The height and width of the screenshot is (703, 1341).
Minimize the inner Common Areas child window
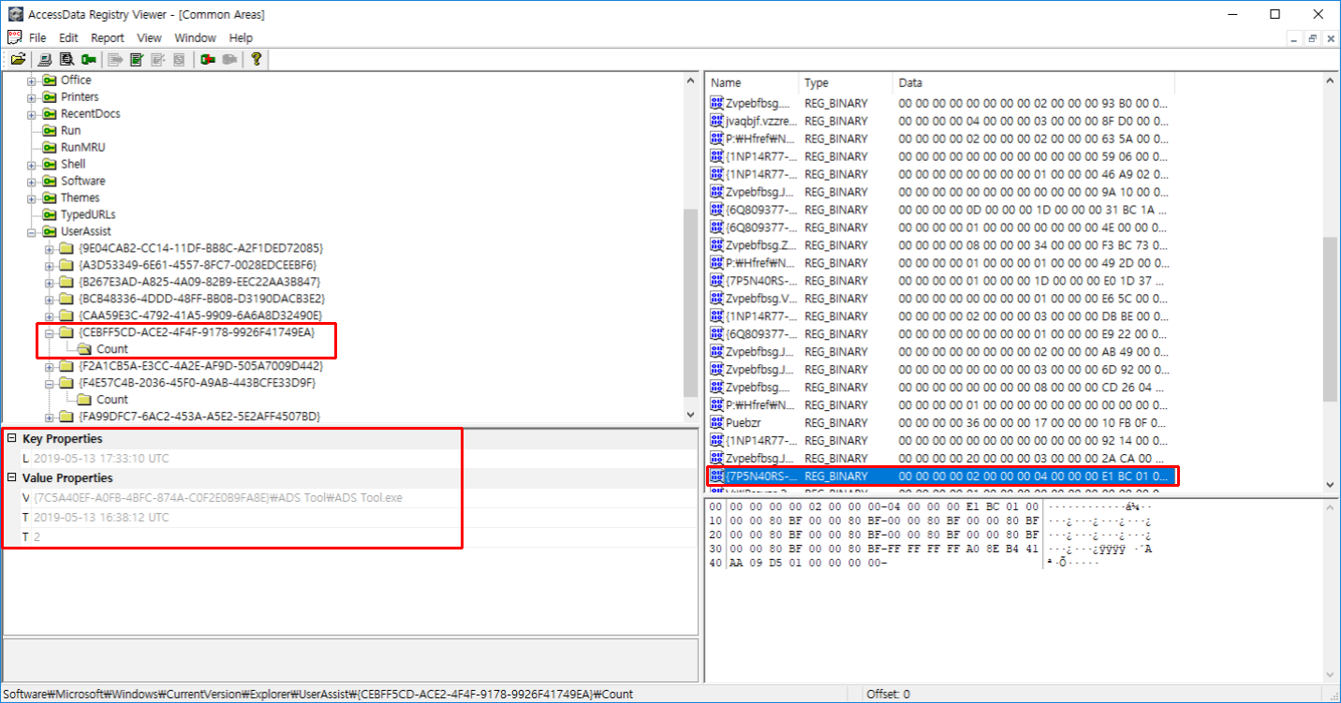[1295, 38]
